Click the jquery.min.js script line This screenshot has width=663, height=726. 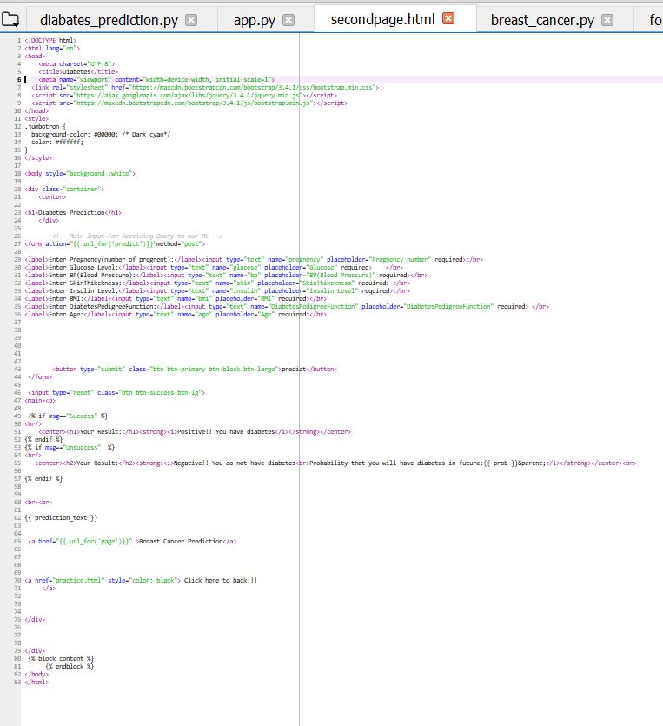pos(184,96)
